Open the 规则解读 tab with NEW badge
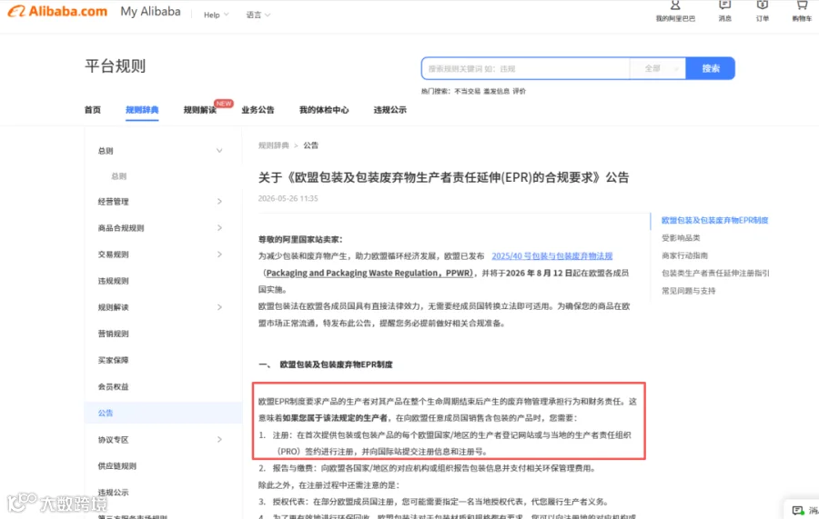Viewport: 819px width, 519px height. click(200, 110)
